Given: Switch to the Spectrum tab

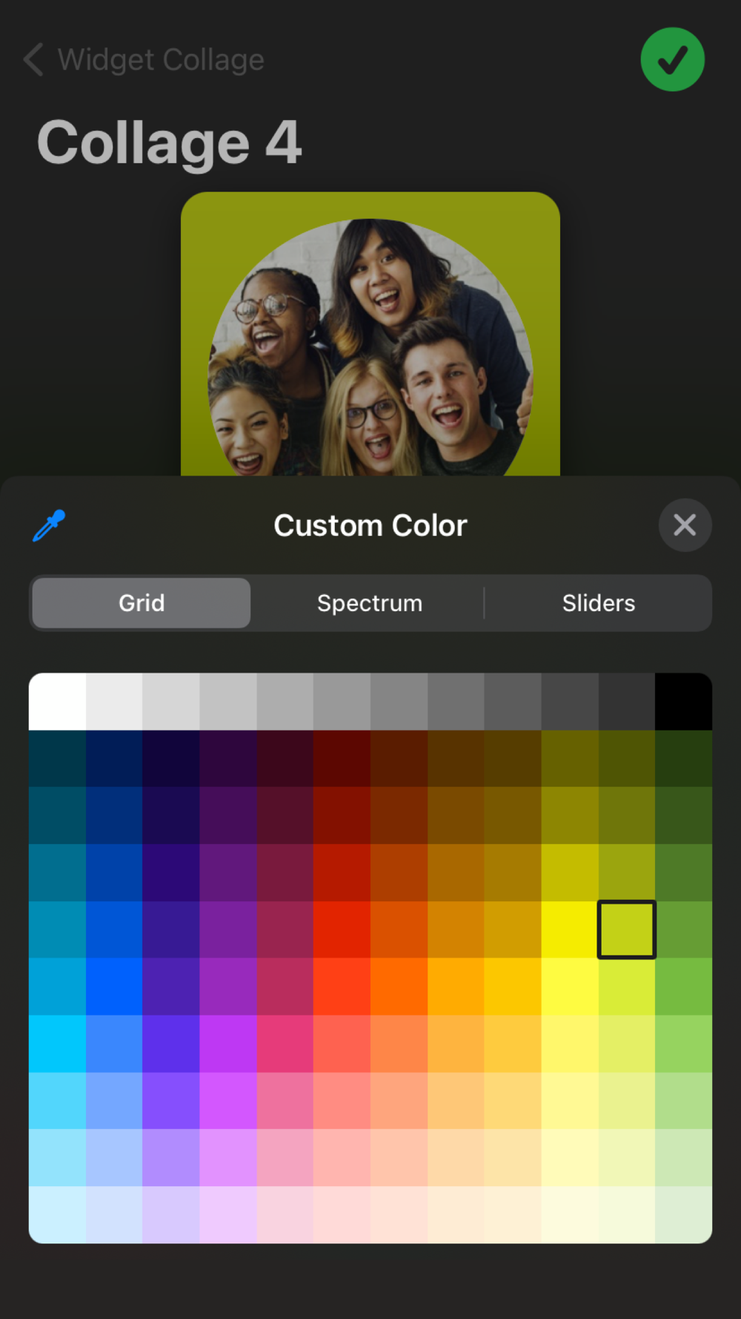Looking at the screenshot, I should click(x=370, y=603).
